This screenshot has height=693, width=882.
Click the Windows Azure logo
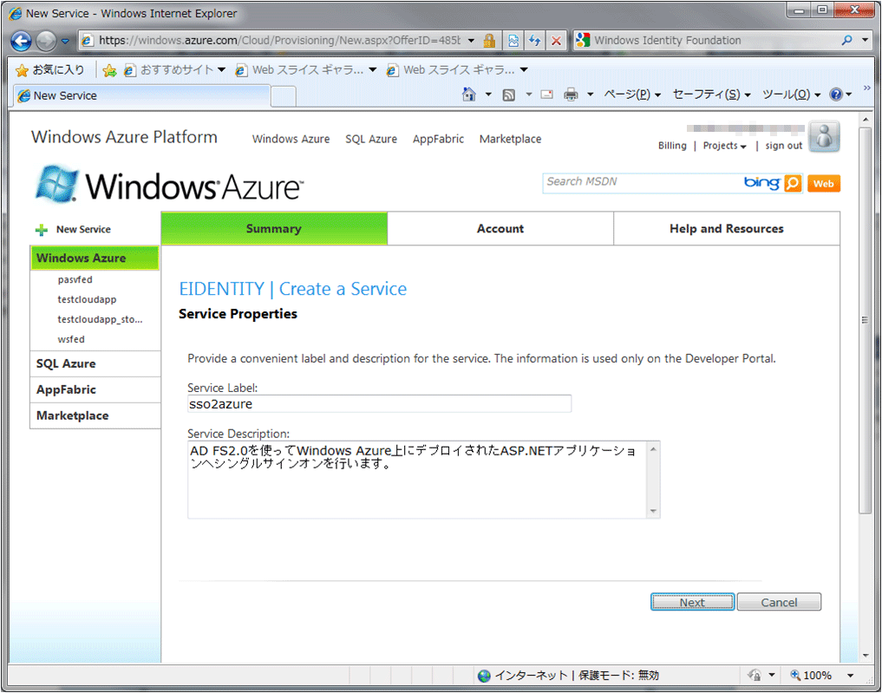[x=169, y=185]
